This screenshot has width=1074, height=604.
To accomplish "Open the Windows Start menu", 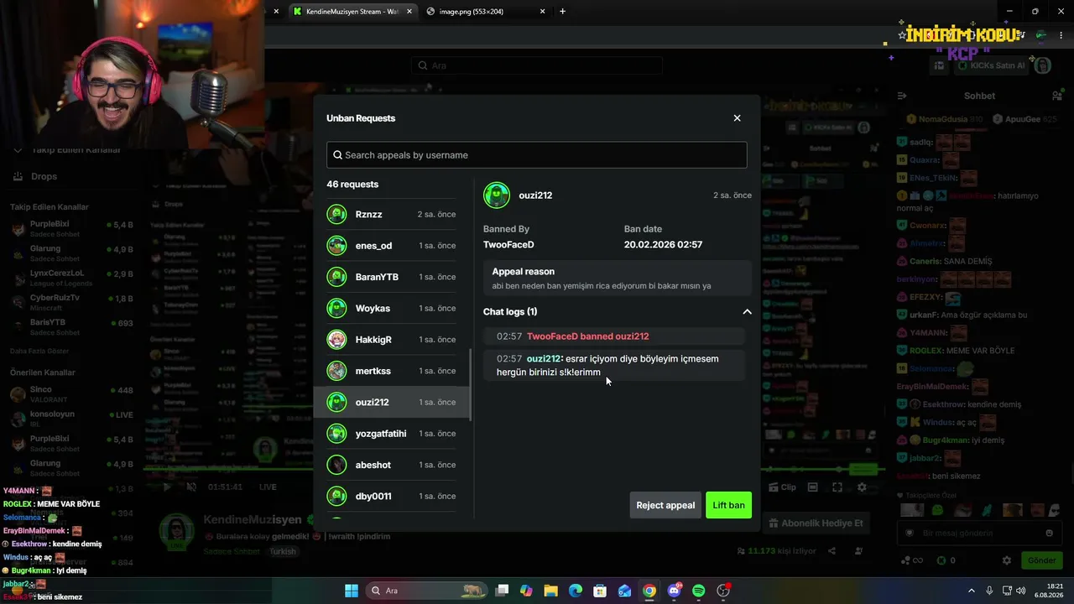I will (x=352, y=591).
